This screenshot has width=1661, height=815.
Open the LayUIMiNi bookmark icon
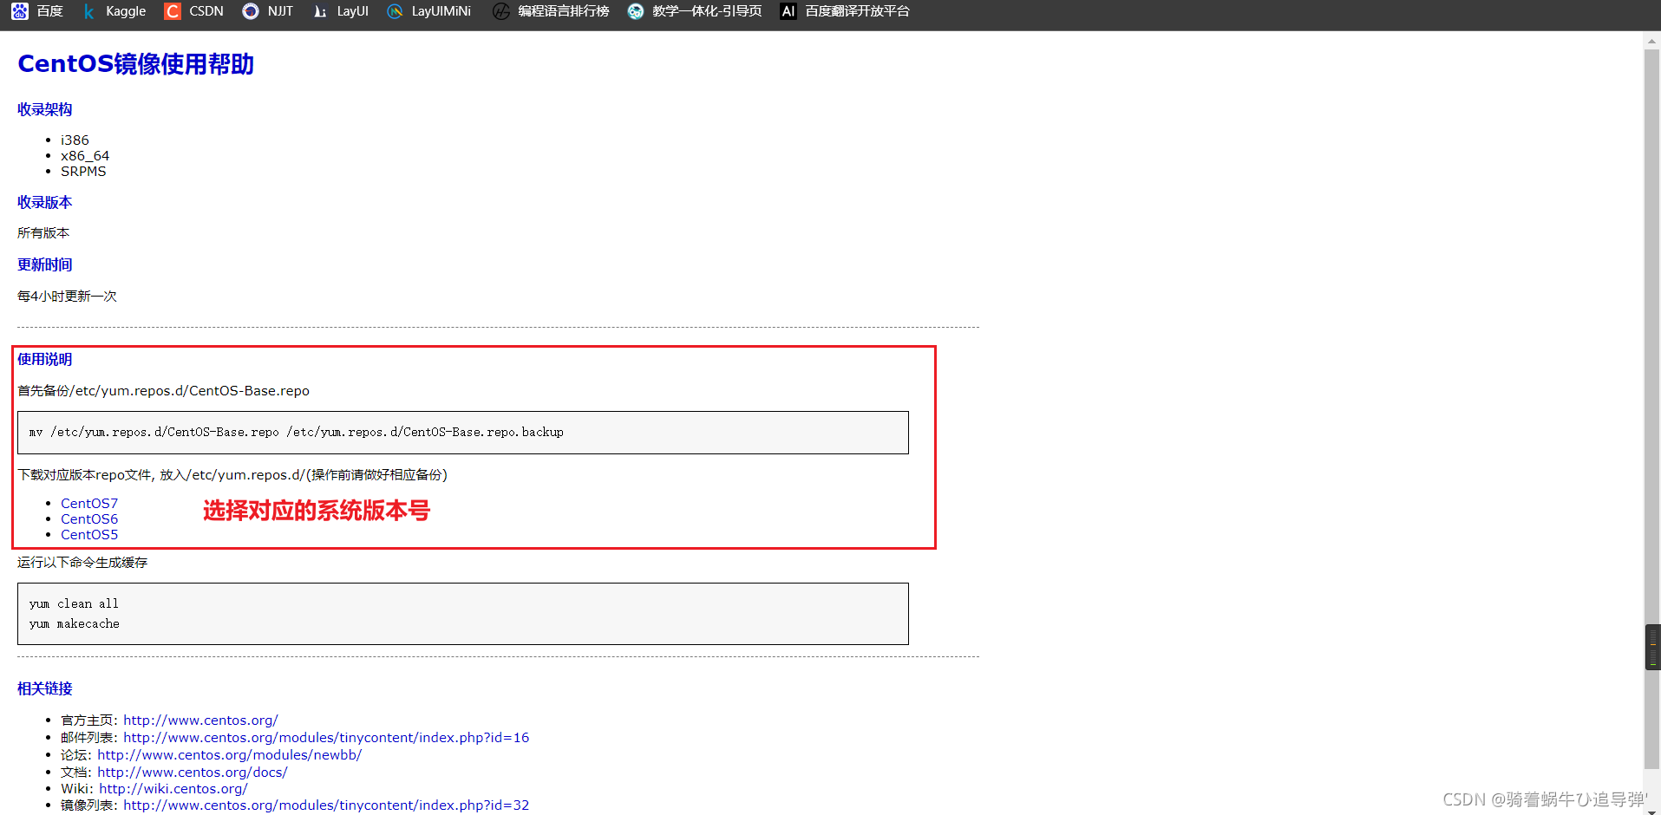coord(395,11)
